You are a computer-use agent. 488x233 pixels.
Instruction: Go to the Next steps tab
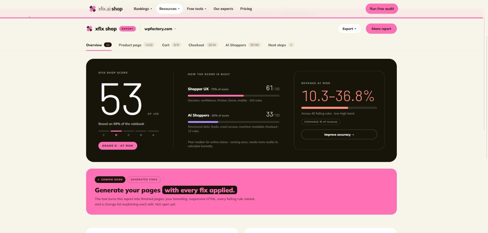pyautogui.click(x=281, y=45)
